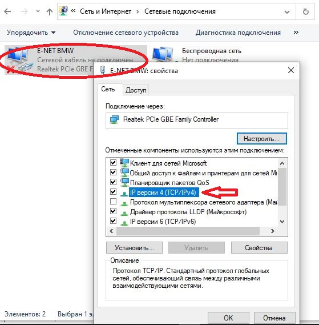Click the Realtek PCIe GBE adapter icon
The image size is (319, 325).
click(114, 119)
